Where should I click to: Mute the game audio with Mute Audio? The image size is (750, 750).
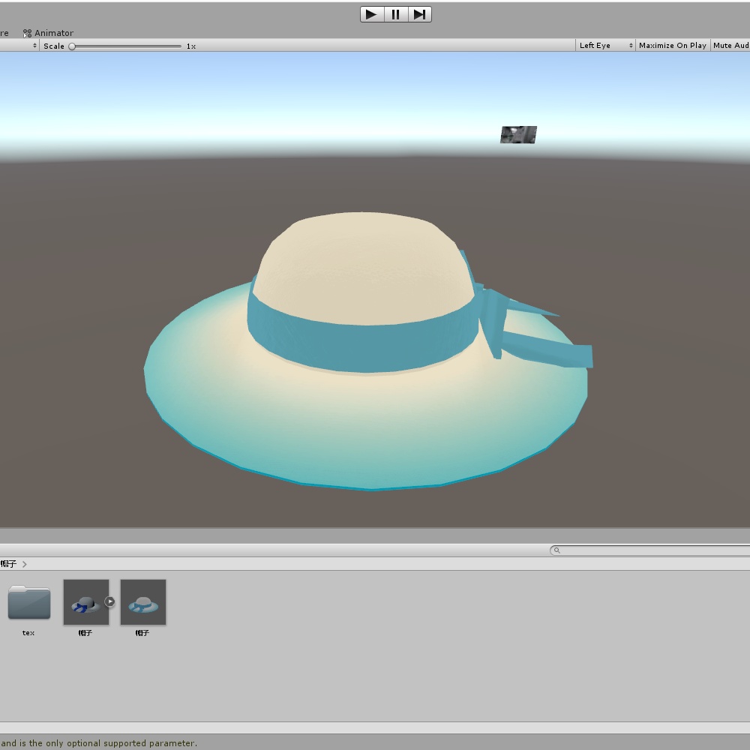click(731, 45)
